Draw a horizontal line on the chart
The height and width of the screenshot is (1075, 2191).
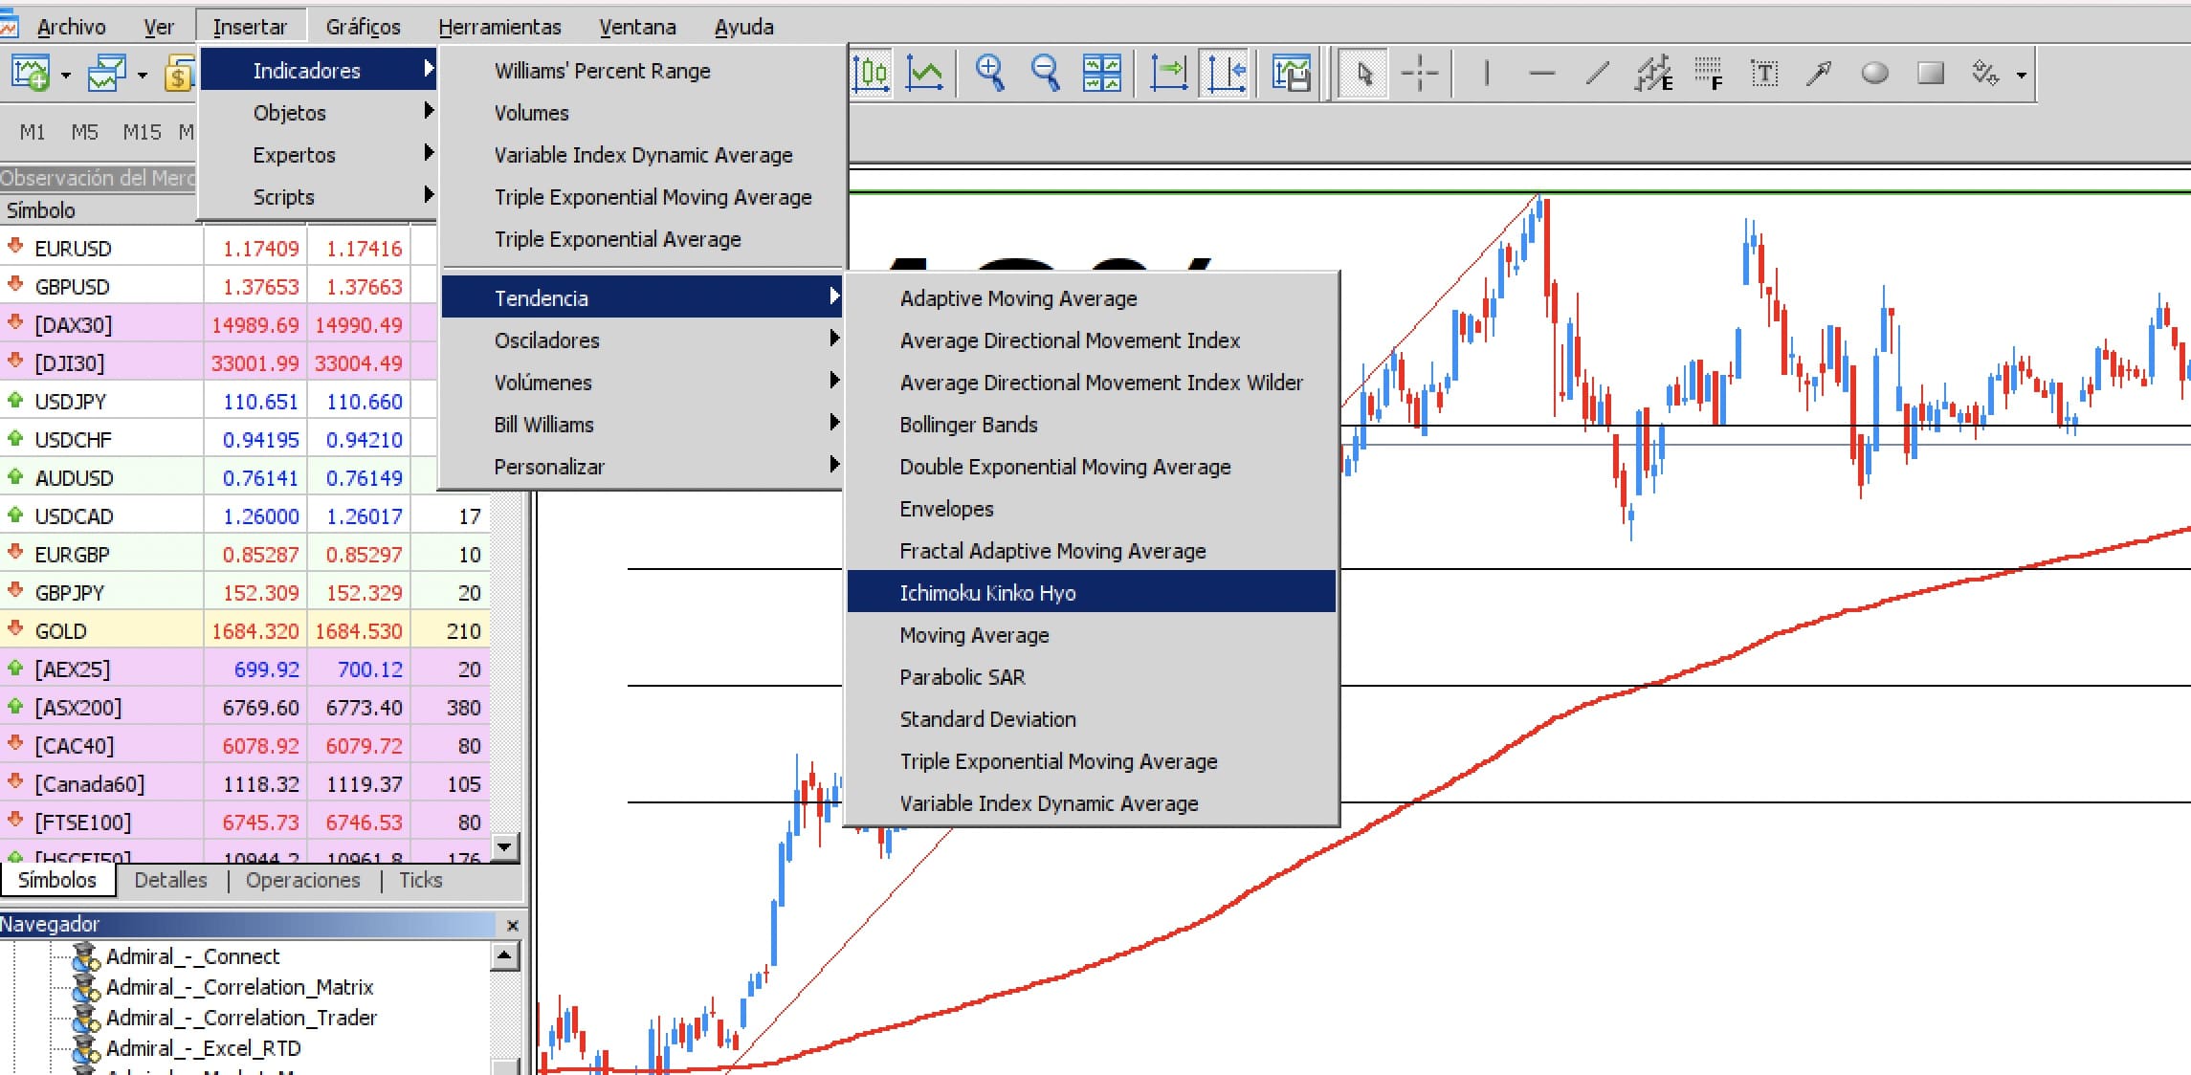pos(1541,72)
